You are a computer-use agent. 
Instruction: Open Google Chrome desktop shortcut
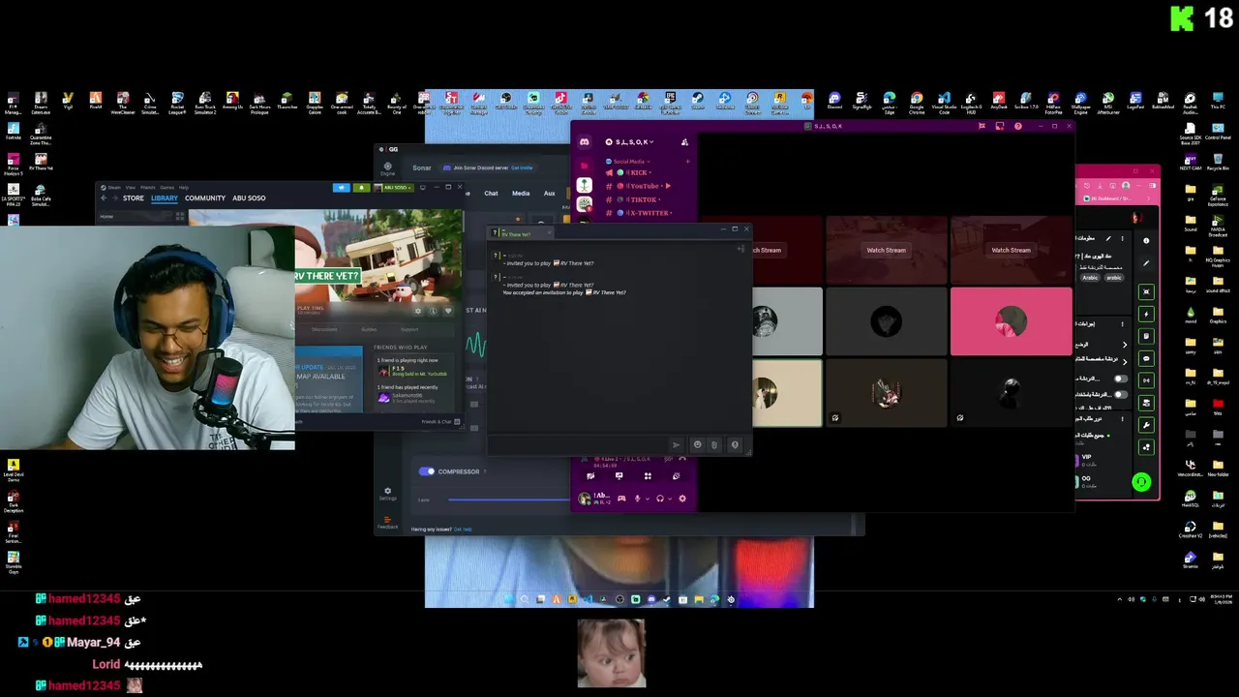point(916,102)
